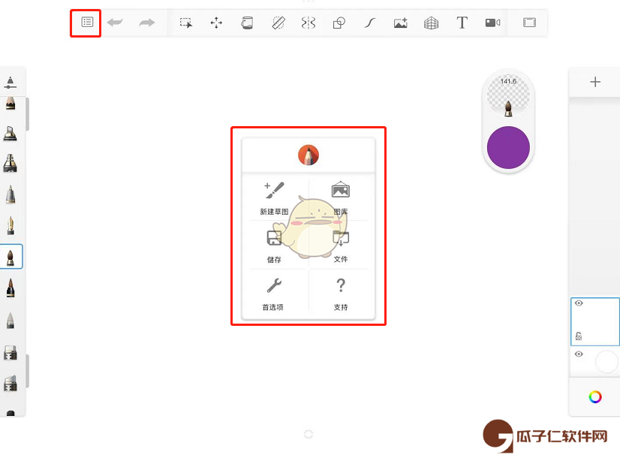The image size is (620, 455).
Task: Add a new layer with plus button
Action: pos(595,82)
